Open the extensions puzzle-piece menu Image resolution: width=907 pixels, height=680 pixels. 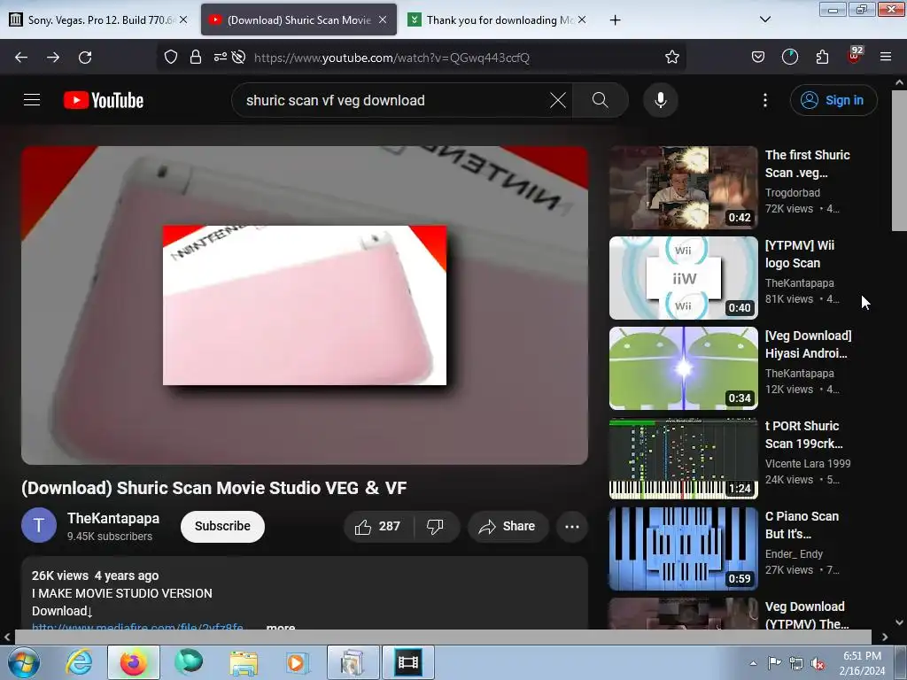[x=822, y=58]
